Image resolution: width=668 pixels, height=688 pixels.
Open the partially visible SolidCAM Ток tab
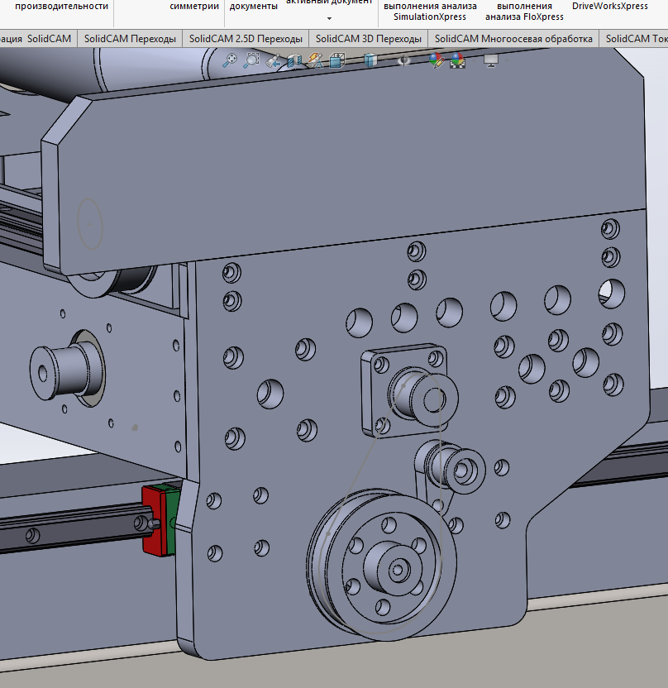[x=634, y=39]
